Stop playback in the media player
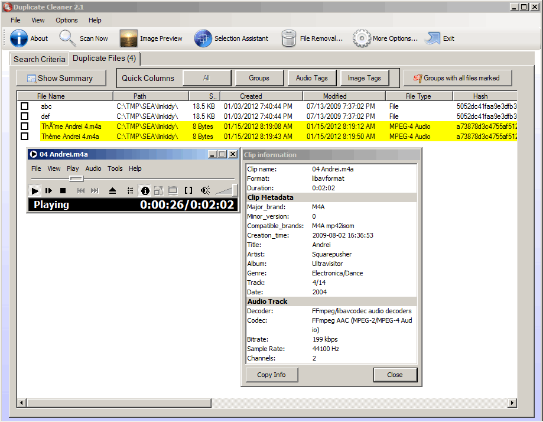 point(63,190)
